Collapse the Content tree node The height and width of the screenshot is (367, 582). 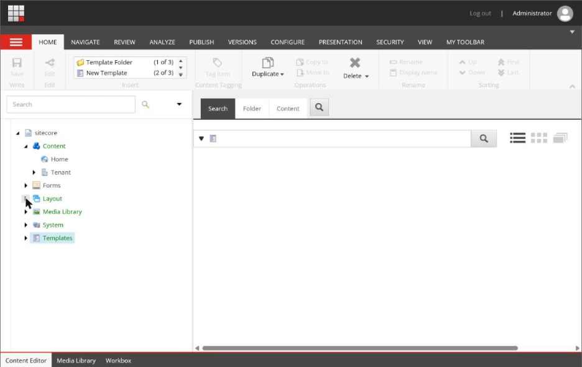point(26,147)
